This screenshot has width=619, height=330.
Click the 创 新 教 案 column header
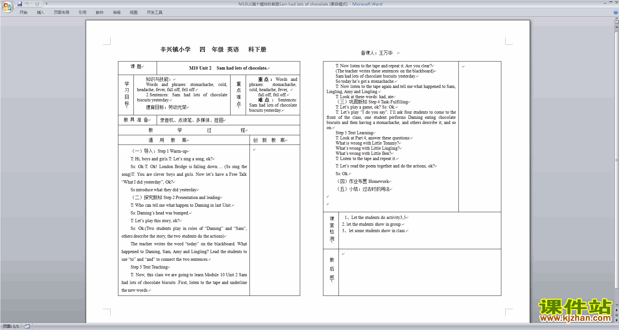pos(275,140)
